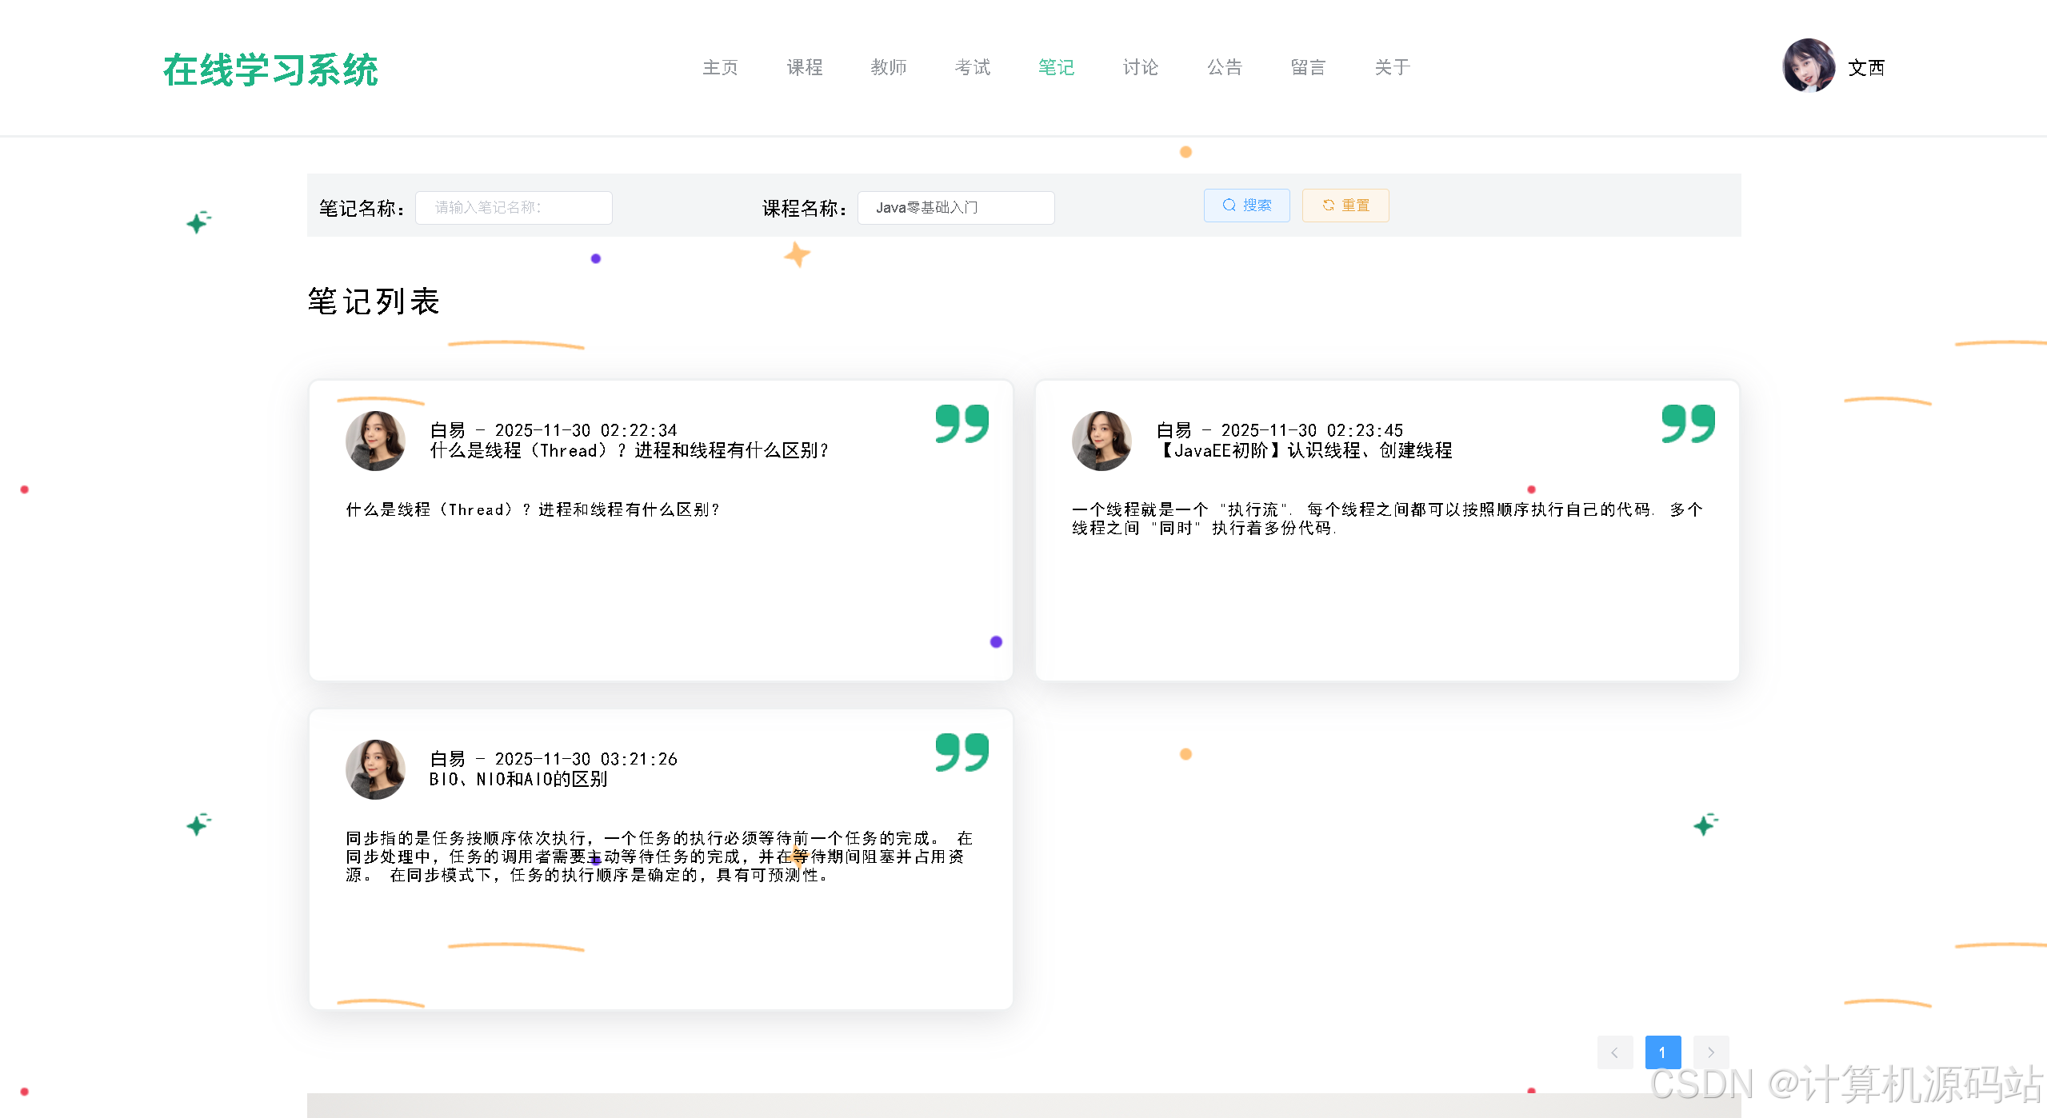Open the 教师 page from the navigation

[x=888, y=67]
